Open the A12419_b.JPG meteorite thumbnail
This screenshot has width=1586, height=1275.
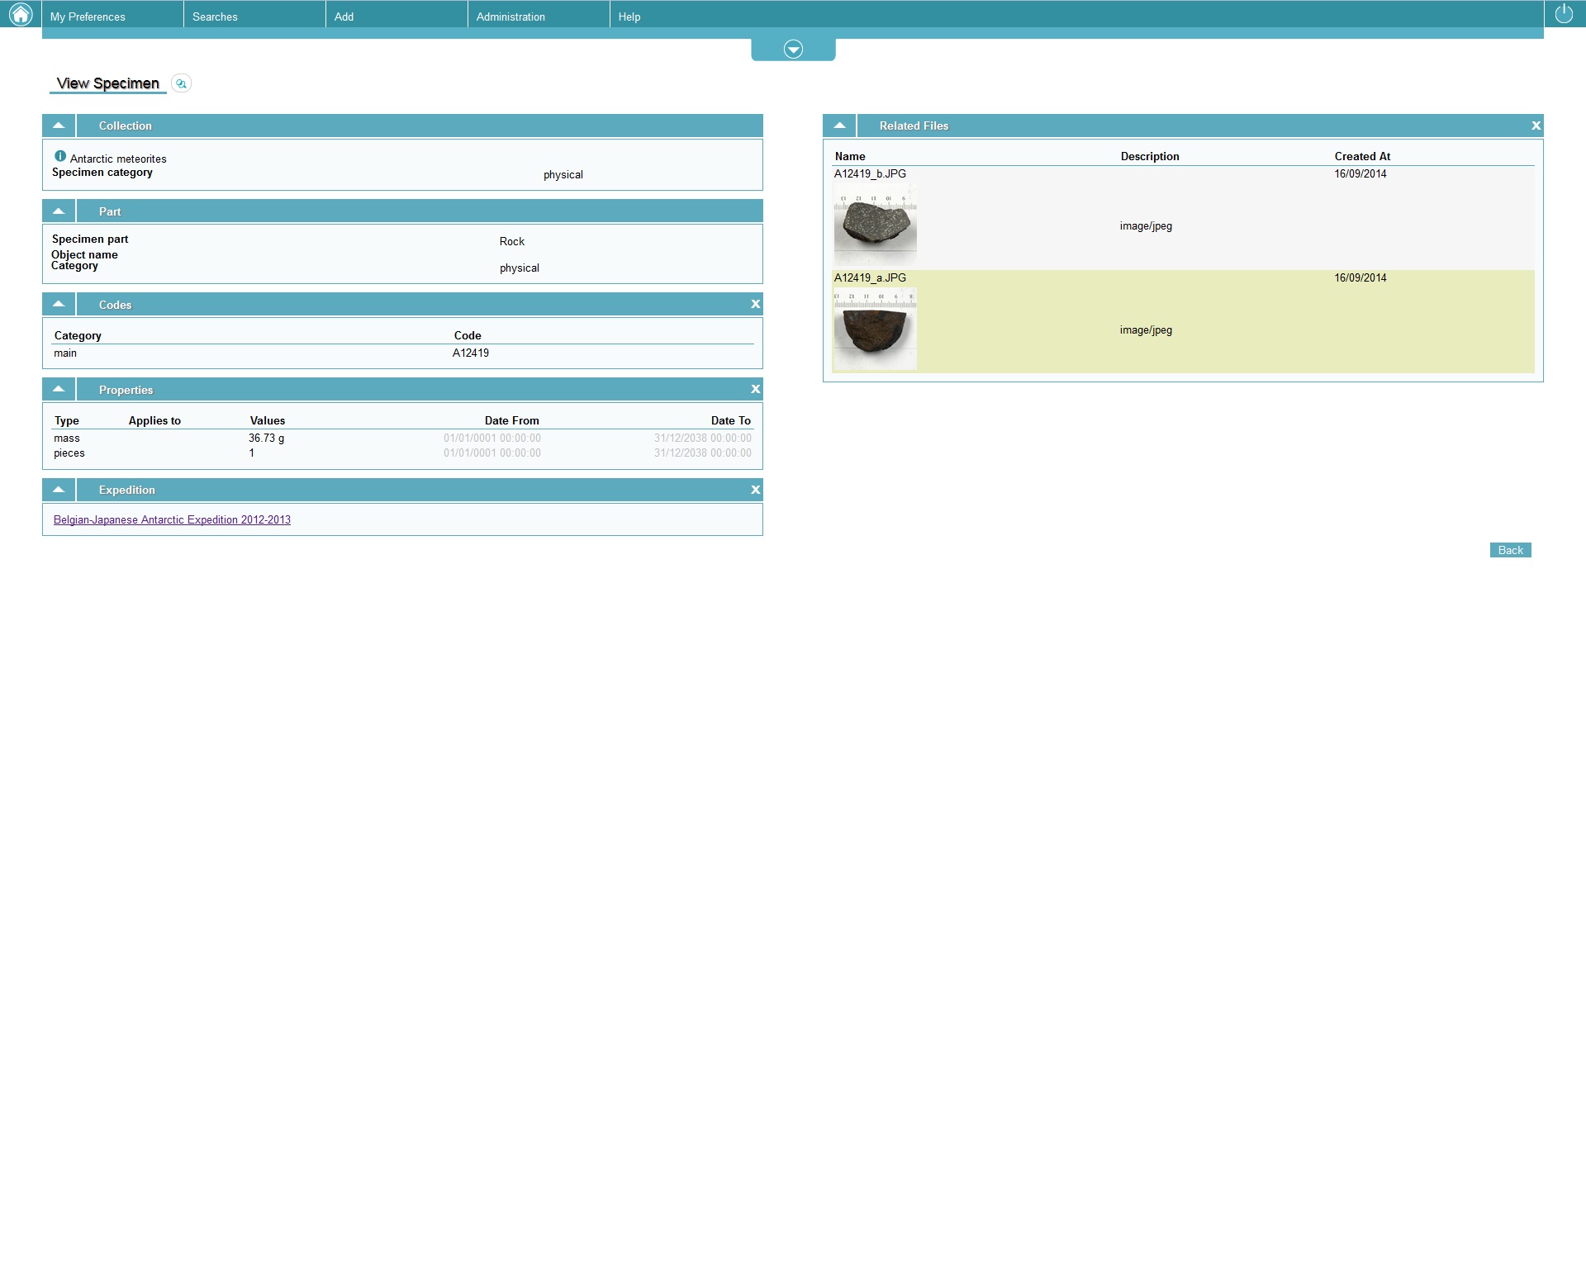[x=875, y=225]
